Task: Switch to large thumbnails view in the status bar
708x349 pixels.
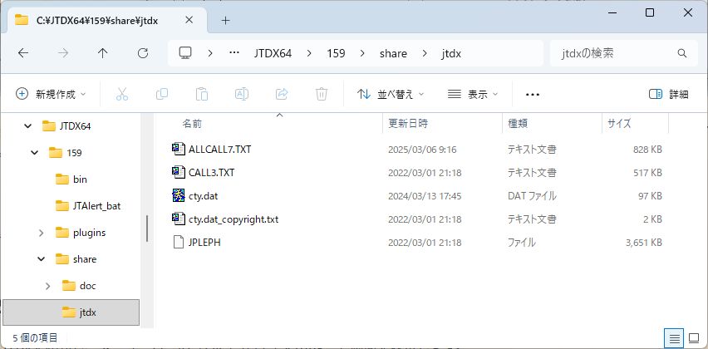Action: tap(694, 338)
